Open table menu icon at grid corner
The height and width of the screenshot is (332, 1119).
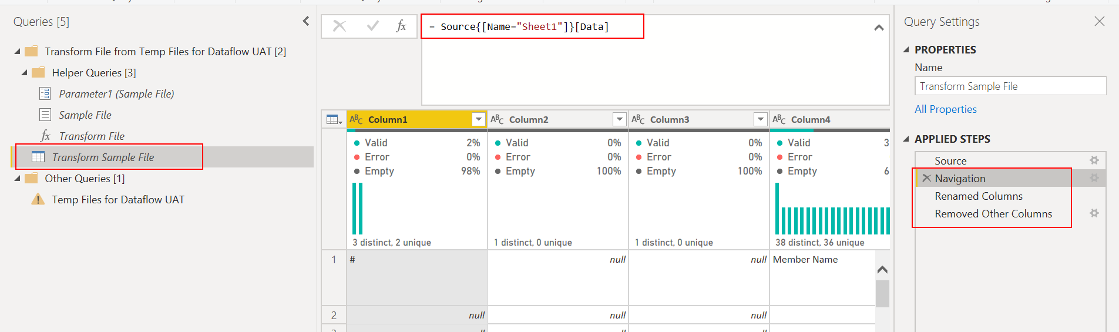coord(334,119)
